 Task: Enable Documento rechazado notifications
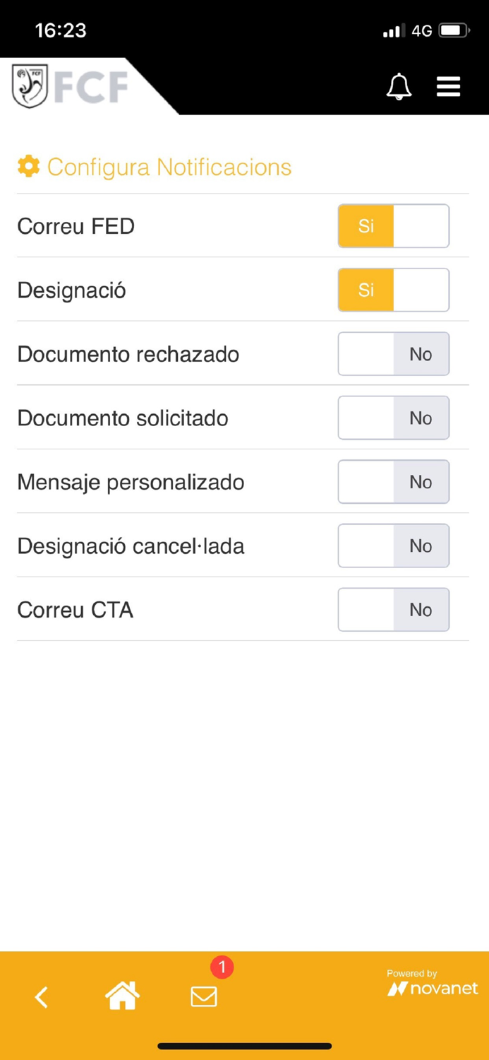[x=393, y=354]
